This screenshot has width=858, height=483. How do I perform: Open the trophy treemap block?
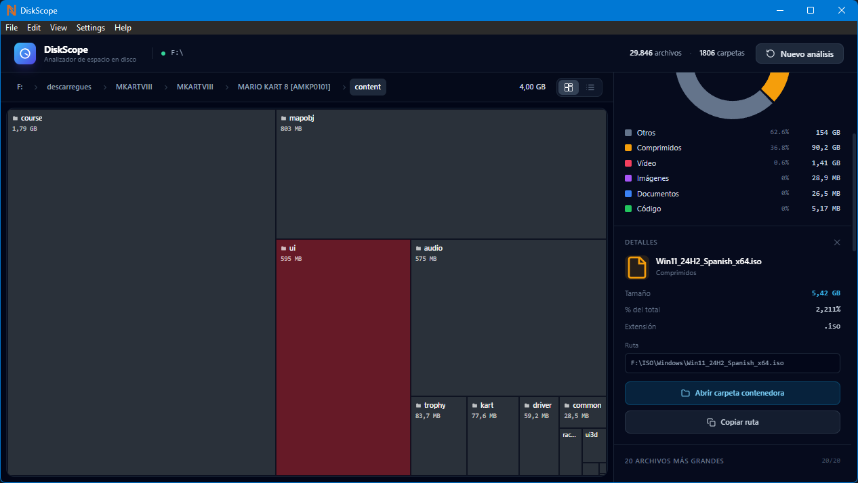point(438,436)
